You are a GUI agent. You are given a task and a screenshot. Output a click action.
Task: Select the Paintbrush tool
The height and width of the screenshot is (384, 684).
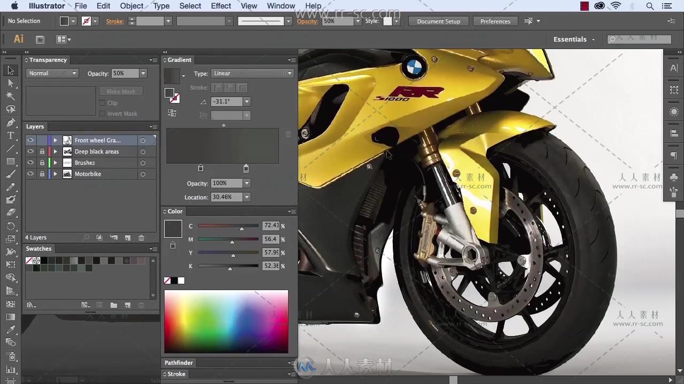coord(10,174)
